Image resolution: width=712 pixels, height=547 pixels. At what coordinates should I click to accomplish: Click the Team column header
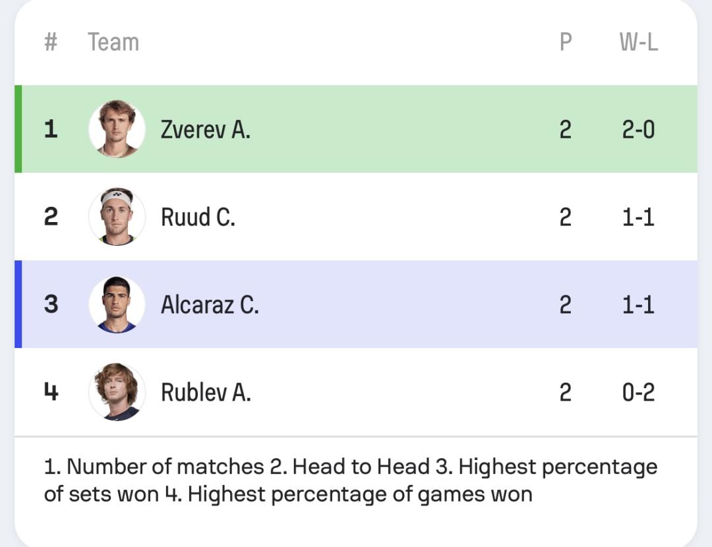pyautogui.click(x=113, y=42)
